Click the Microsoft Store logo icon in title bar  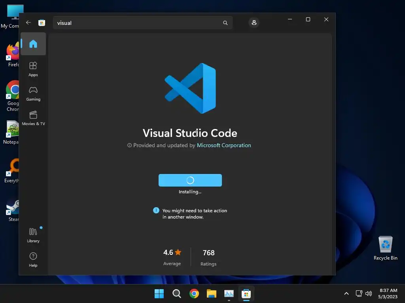tap(42, 22)
